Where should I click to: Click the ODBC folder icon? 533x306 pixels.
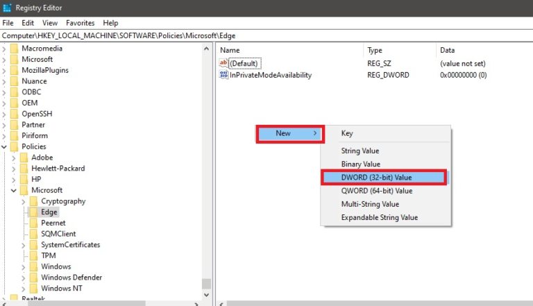click(x=14, y=92)
